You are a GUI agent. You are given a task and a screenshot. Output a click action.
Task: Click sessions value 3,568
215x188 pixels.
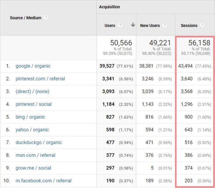(x=187, y=91)
